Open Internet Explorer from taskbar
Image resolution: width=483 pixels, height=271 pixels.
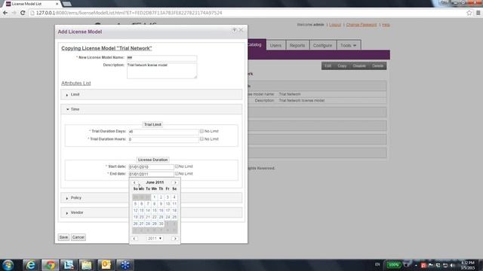tap(31, 265)
